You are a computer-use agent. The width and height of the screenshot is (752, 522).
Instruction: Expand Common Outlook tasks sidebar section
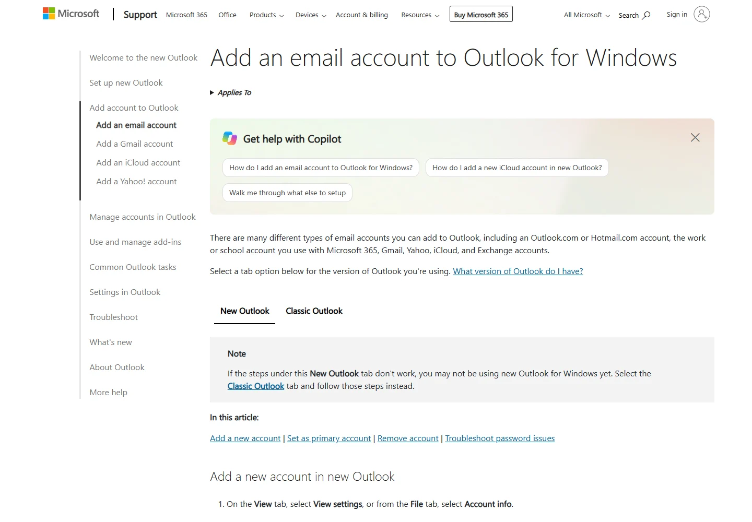(x=133, y=267)
